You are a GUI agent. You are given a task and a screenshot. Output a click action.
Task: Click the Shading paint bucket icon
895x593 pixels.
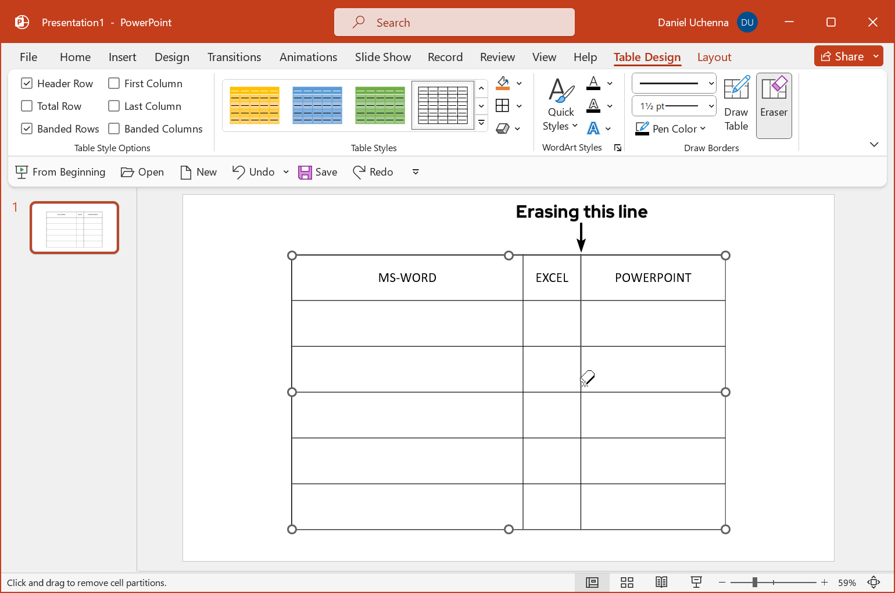tap(503, 83)
